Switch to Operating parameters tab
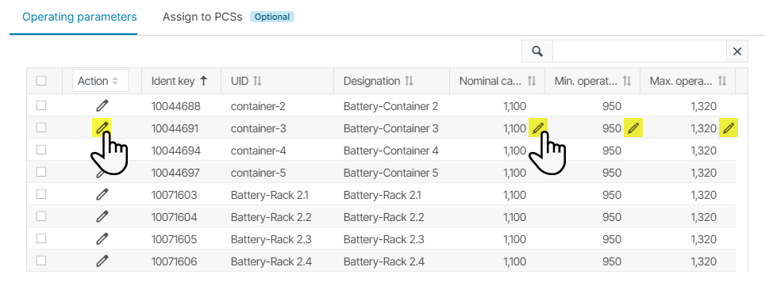The image size is (773, 286). coord(79,17)
